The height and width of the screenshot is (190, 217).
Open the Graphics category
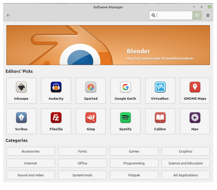point(186,151)
